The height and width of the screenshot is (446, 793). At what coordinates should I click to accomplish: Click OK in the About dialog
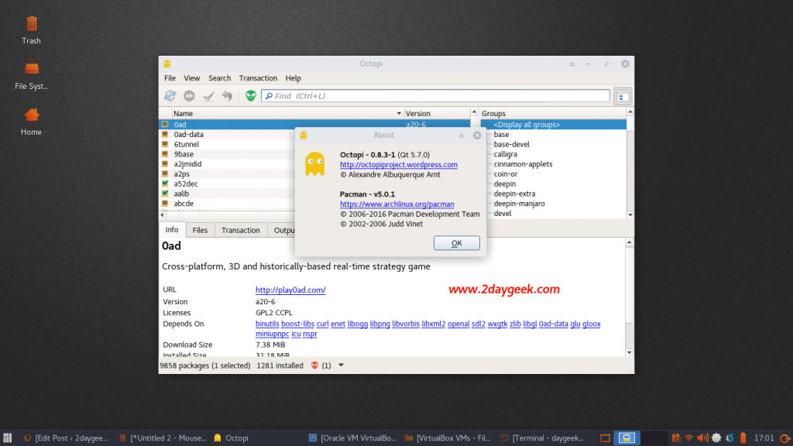[x=456, y=242]
